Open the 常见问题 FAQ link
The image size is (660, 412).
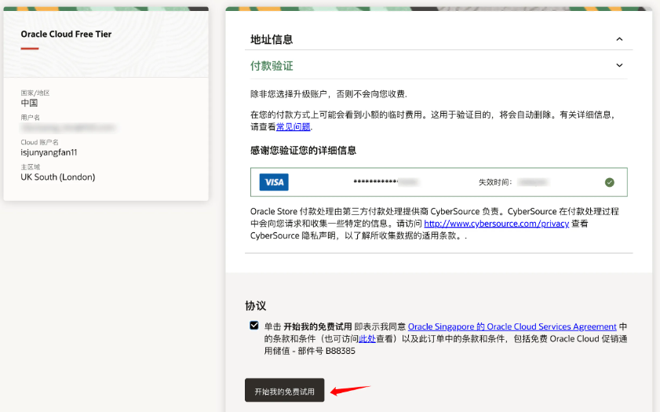[x=293, y=126]
